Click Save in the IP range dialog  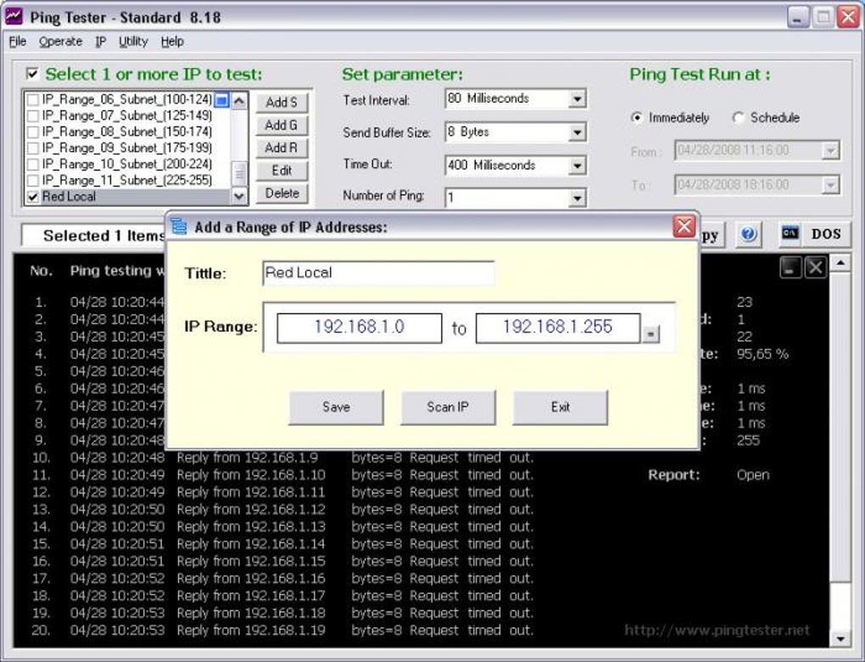coord(336,407)
